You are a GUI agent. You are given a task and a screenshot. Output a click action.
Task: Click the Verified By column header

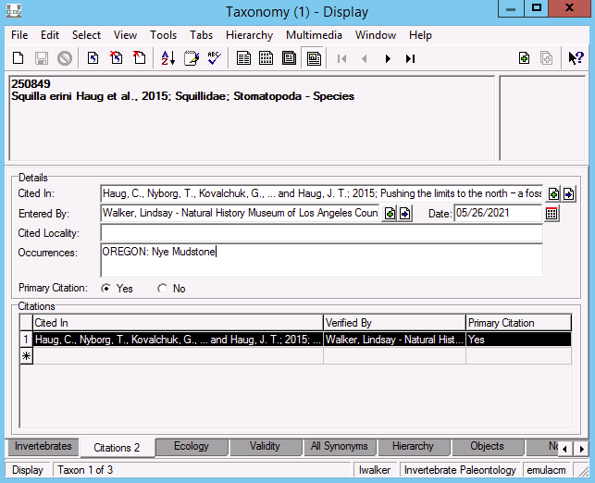click(394, 323)
